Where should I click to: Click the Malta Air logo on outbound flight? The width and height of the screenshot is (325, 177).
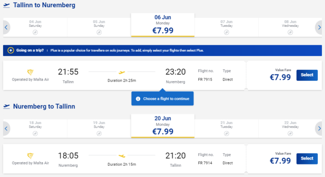coord(30,72)
